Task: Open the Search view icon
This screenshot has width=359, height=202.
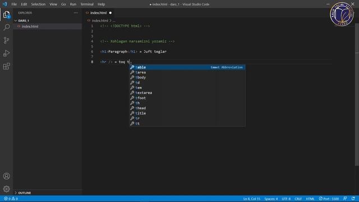Action: [x=6, y=27]
